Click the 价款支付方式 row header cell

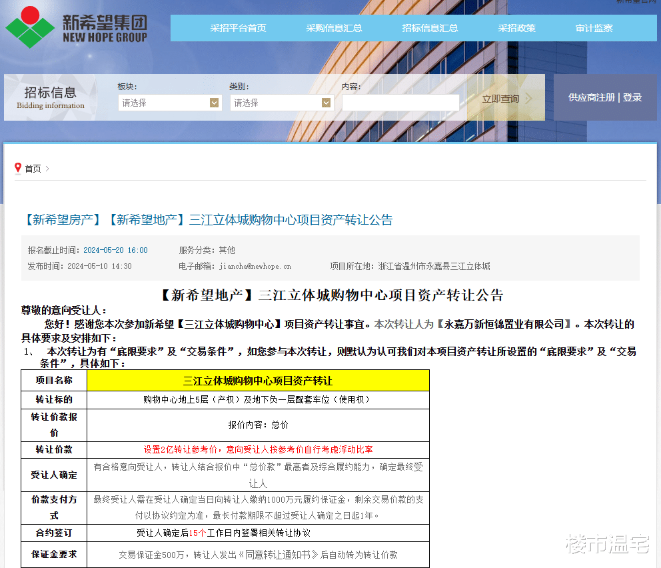pyautogui.click(x=54, y=508)
